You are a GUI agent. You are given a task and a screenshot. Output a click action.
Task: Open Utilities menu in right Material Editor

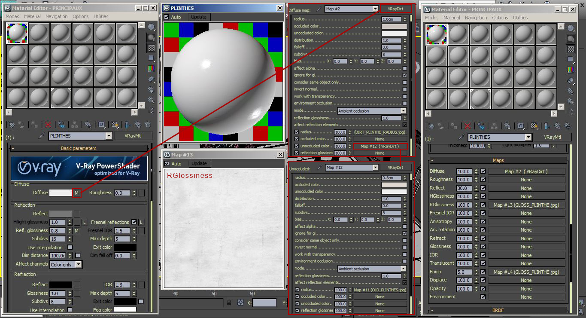click(x=520, y=18)
